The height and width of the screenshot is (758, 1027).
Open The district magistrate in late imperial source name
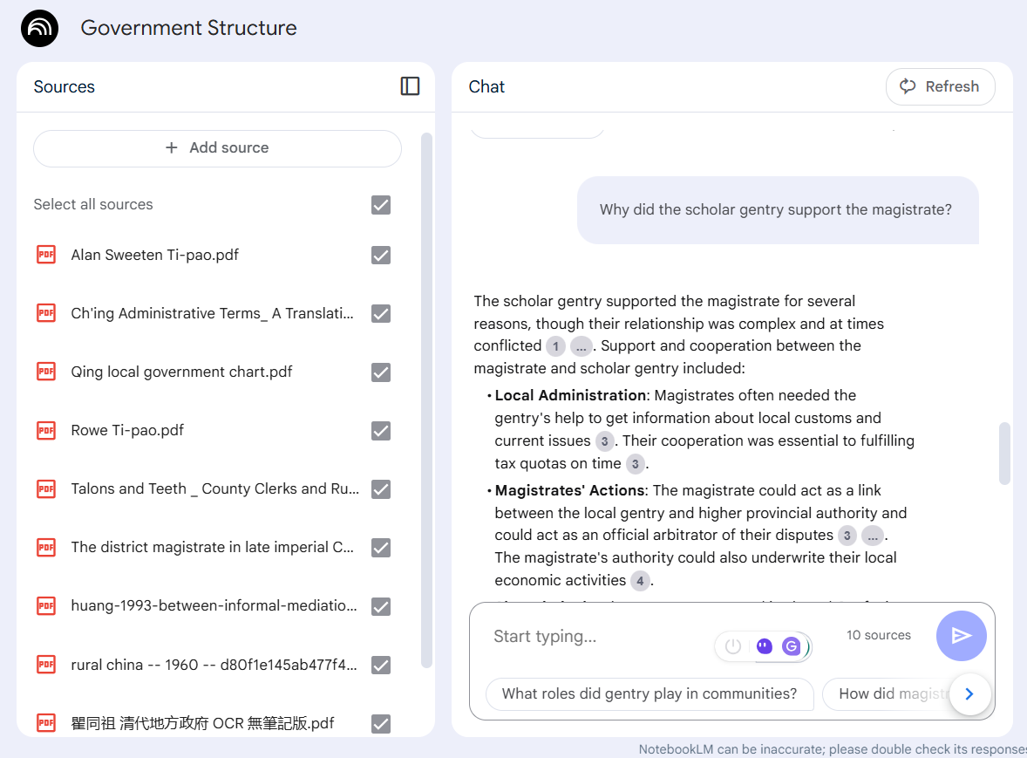point(212,547)
